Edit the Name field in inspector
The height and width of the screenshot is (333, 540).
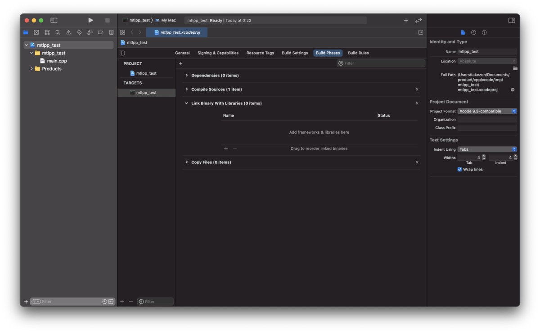pyautogui.click(x=487, y=52)
